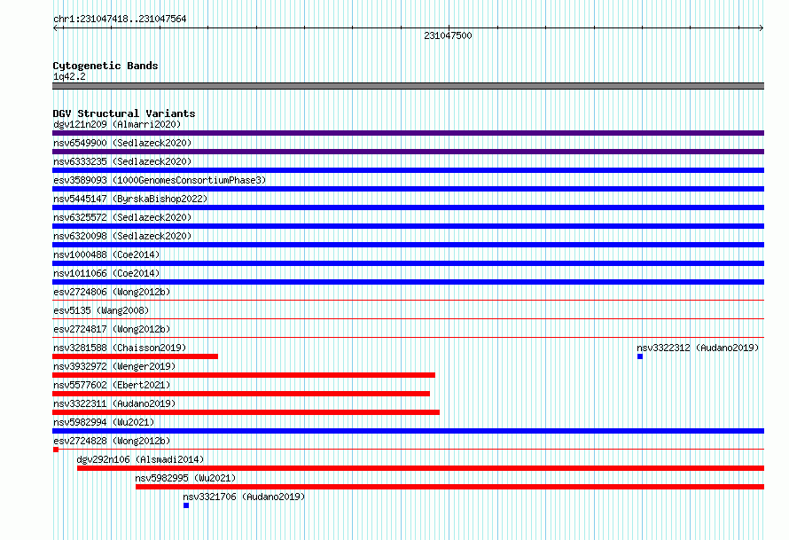Select blue bar under esv3589093
The width and height of the screenshot is (789, 540).
(408, 189)
